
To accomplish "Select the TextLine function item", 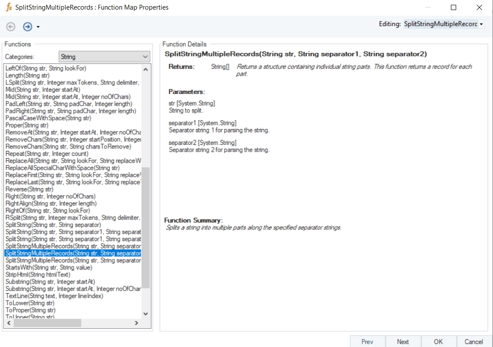I will [x=54, y=296].
